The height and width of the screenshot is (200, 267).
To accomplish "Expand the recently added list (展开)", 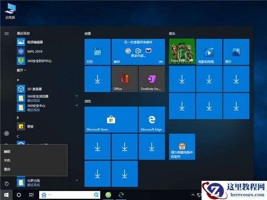I will (21, 70).
